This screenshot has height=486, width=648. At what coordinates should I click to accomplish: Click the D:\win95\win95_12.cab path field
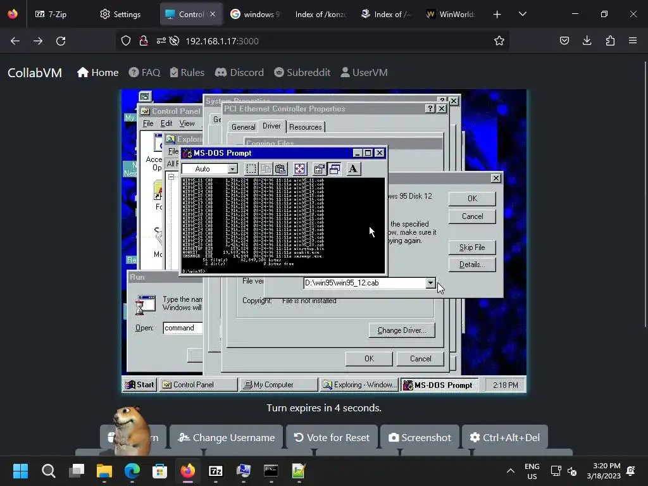coord(365,283)
